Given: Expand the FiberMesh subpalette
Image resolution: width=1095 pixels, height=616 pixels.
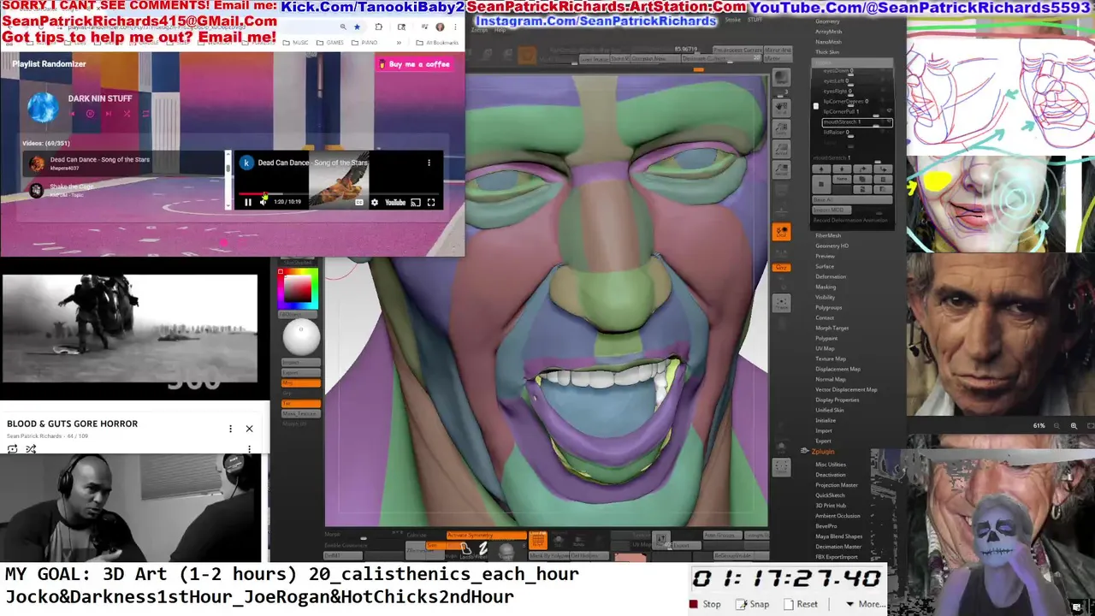Looking at the screenshot, I should click(x=828, y=235).
